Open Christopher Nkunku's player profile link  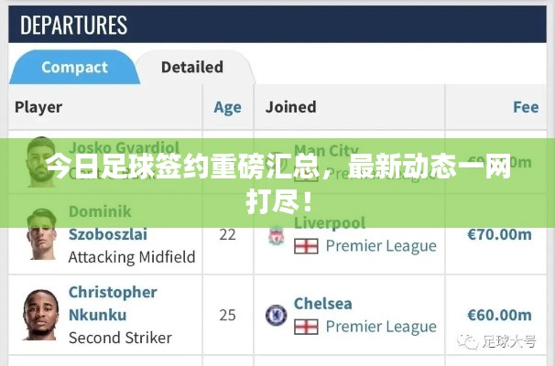(113, 303)
